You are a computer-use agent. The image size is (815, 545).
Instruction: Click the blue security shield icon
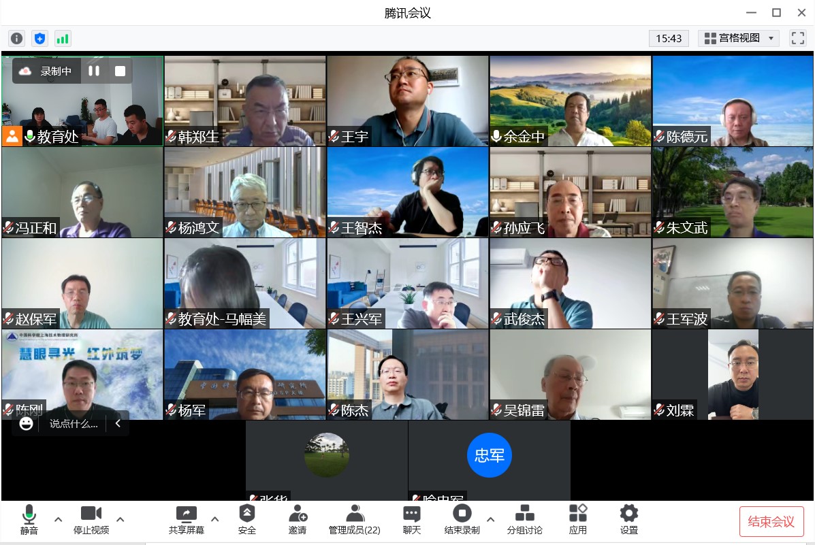(40, 39)
